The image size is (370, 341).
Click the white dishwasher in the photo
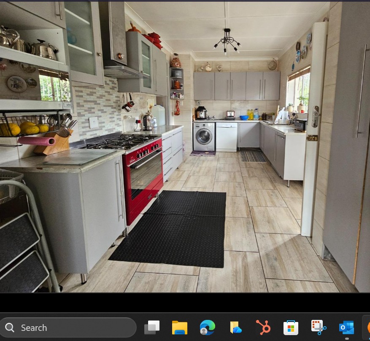227,137
